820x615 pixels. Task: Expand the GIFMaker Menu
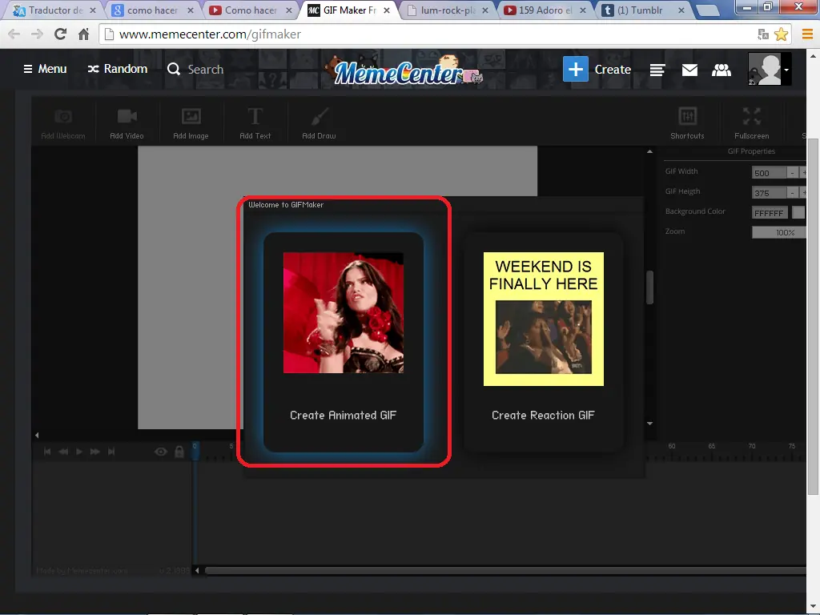pyautogui.click(x=44, y=69)
